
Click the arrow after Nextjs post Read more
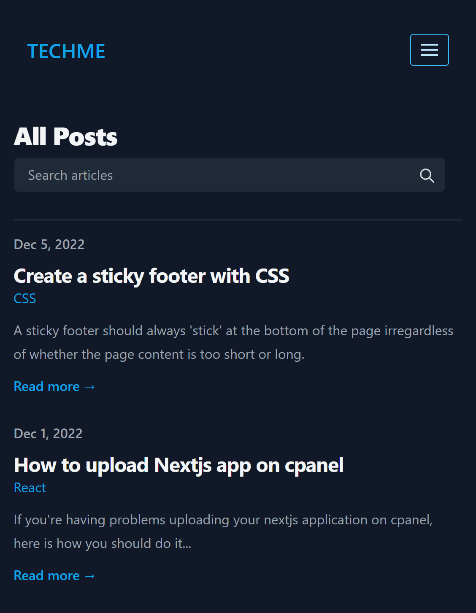click(90, 576)
